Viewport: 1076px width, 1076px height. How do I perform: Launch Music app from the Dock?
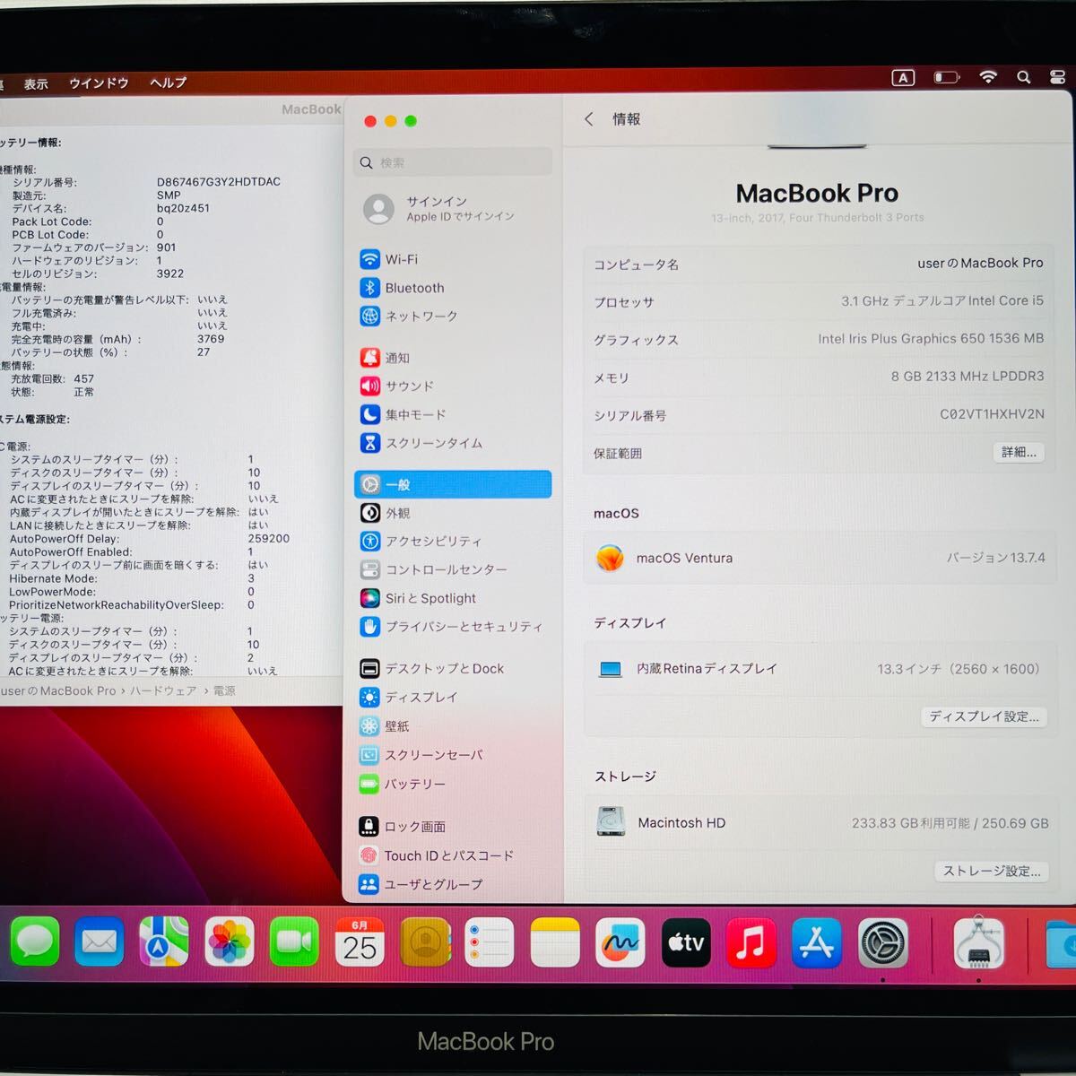click(x=751, y=942)
